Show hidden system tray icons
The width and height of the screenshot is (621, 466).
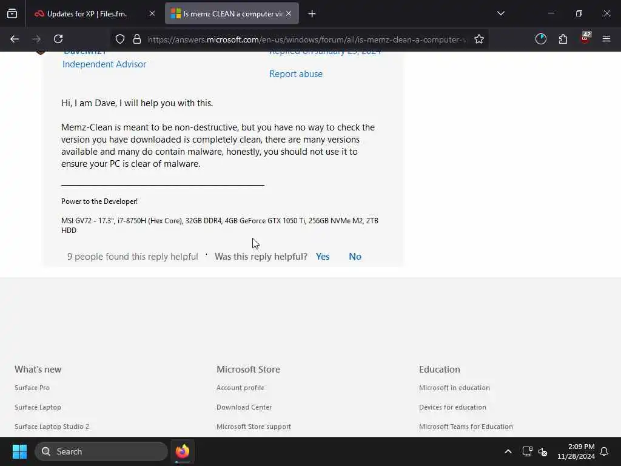pos(508,451)
